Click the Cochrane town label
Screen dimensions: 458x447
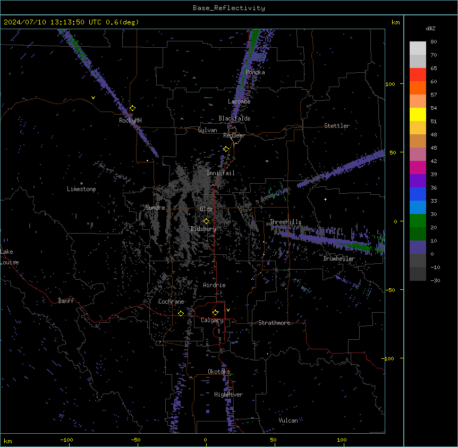[171, 302]
